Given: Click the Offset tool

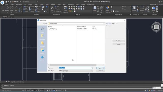Looking at the screenshot, I should [x=26, y=9].
